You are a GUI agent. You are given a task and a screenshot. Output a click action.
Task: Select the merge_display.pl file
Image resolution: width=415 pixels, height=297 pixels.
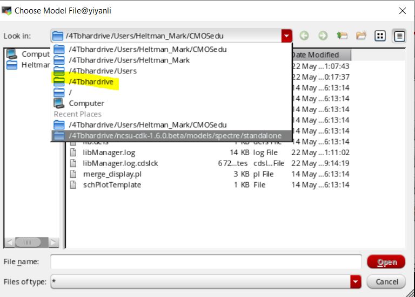coord(112,174)
